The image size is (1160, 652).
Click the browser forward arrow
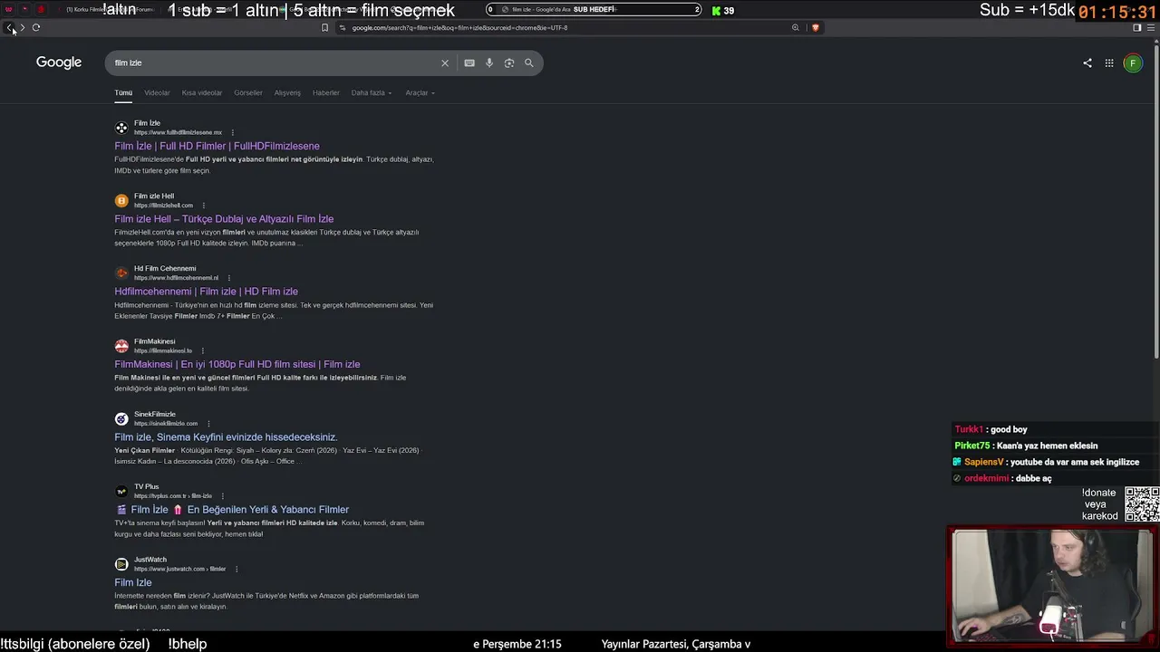tap(23, 27)
